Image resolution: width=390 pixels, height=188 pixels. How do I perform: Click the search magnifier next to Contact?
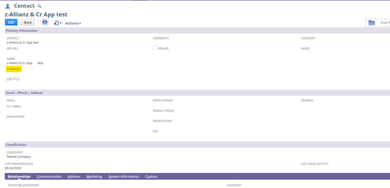[39, 6]
